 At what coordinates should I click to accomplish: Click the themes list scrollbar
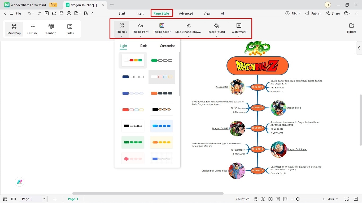click(x=180, y=74)
